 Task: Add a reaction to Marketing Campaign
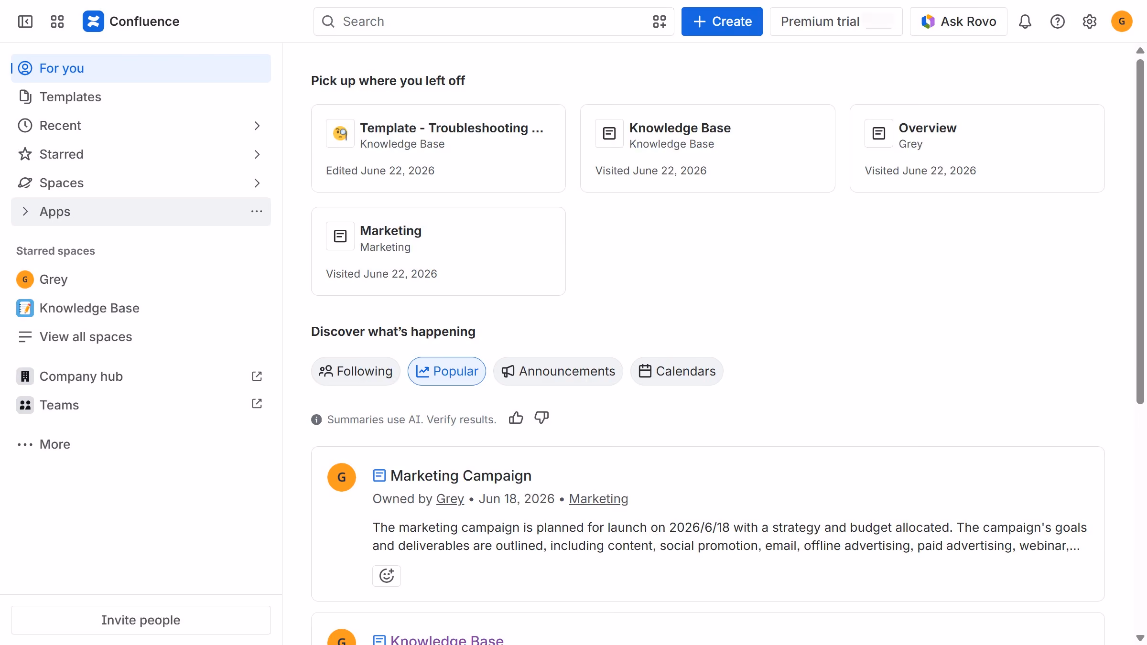[x=387, y=576]
